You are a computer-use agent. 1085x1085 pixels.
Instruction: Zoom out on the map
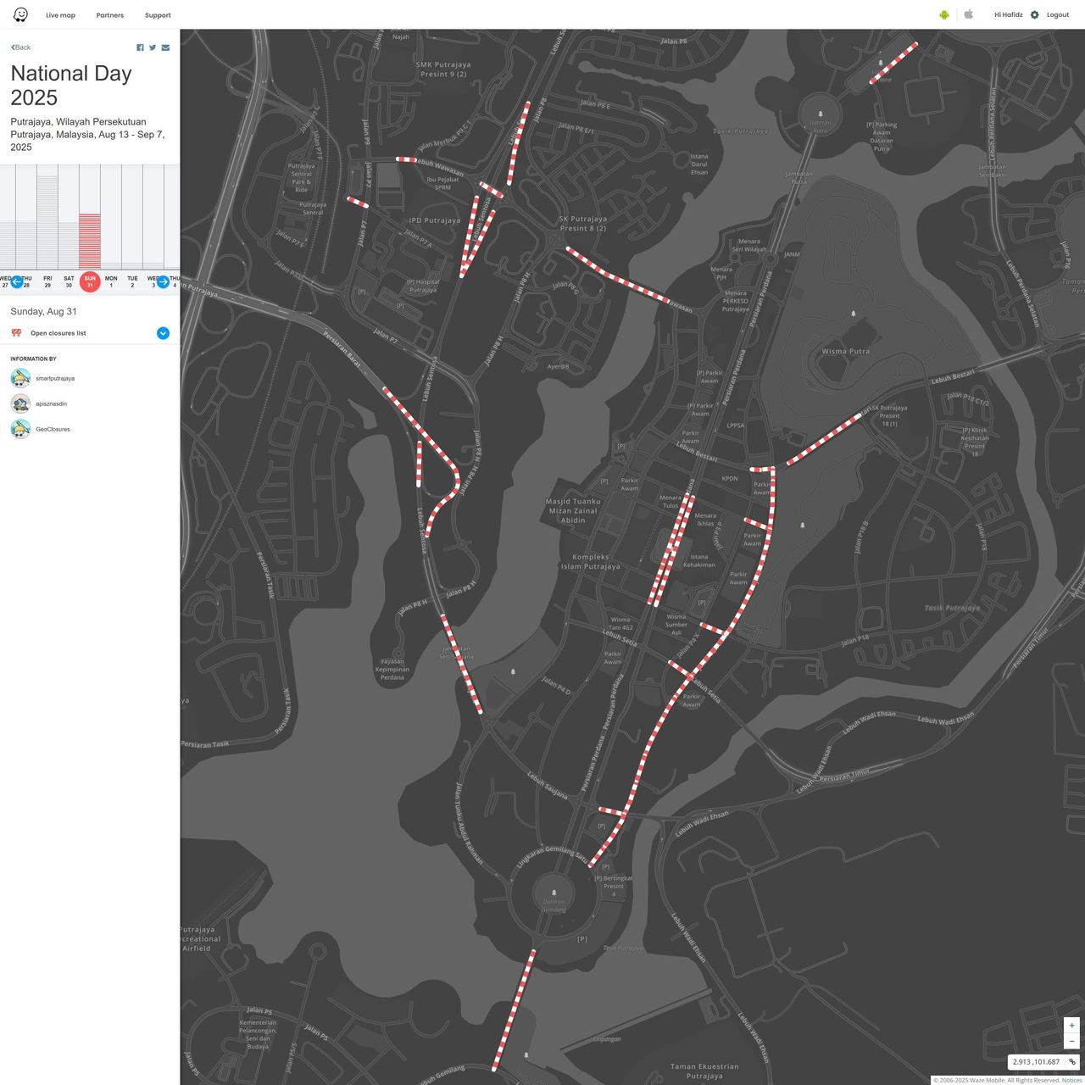pos(1071,1041)
